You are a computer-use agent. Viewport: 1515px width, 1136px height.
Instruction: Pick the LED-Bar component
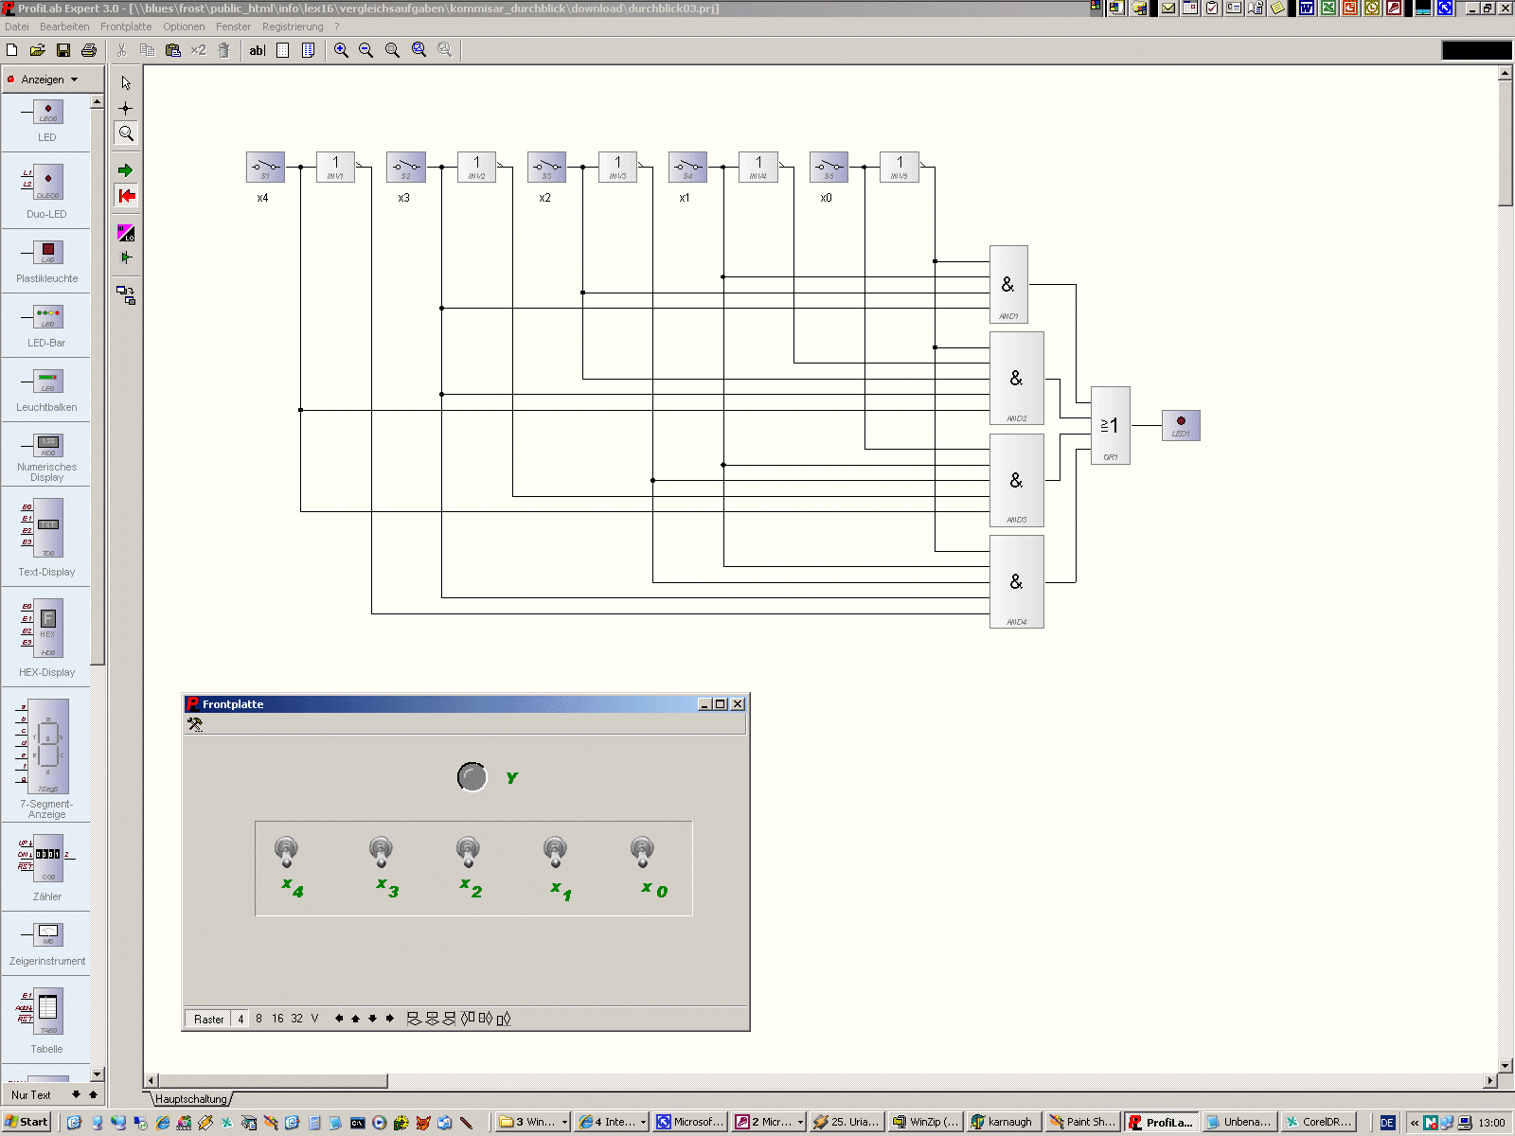(46, 325)
